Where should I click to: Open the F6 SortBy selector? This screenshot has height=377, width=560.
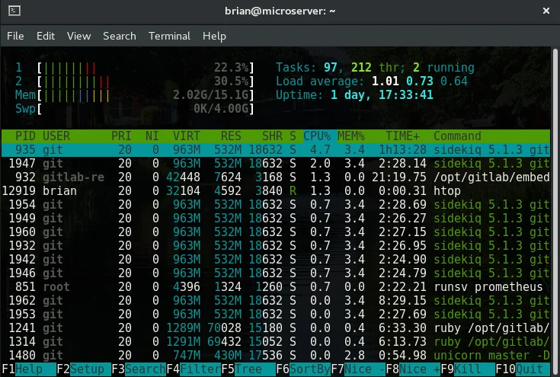pos(302,370)
